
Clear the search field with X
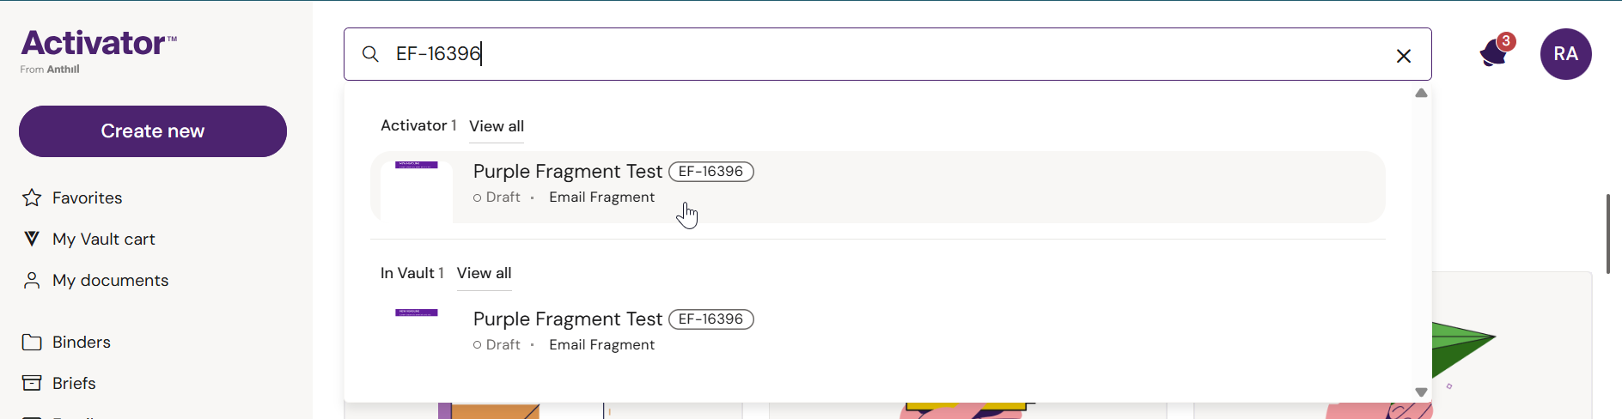[x=1404, y=56]
